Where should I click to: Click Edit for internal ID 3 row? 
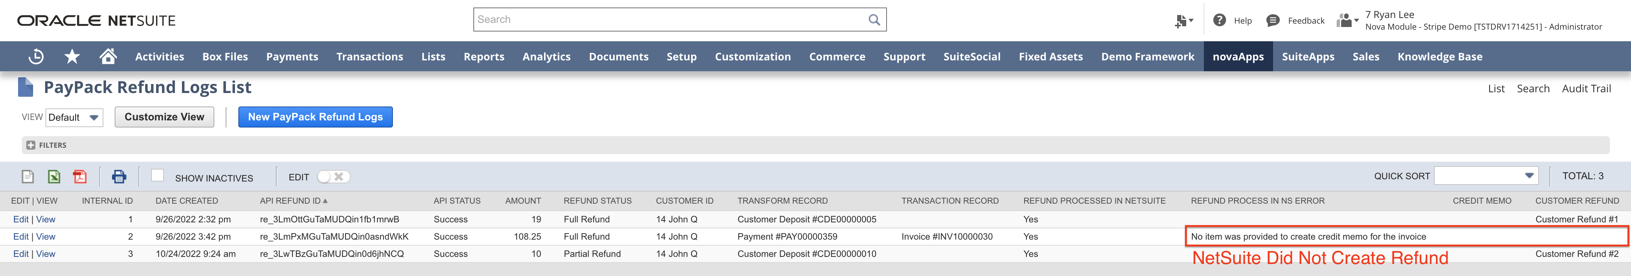click(21, 253)
